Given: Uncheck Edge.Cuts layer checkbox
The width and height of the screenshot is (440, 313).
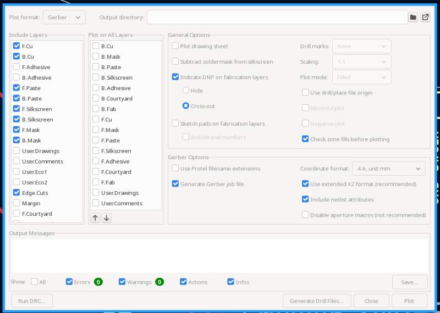Looking at the screenshot, I should (16, 193).
